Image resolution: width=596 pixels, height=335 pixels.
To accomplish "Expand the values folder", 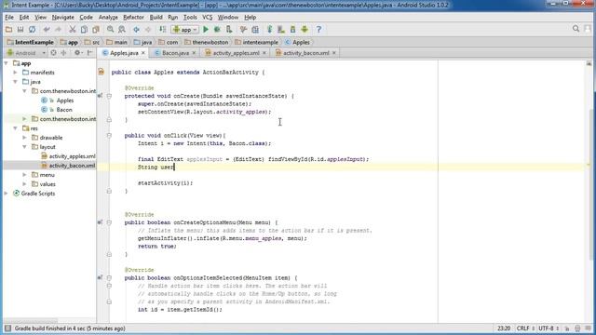I will tap(24, 184).
